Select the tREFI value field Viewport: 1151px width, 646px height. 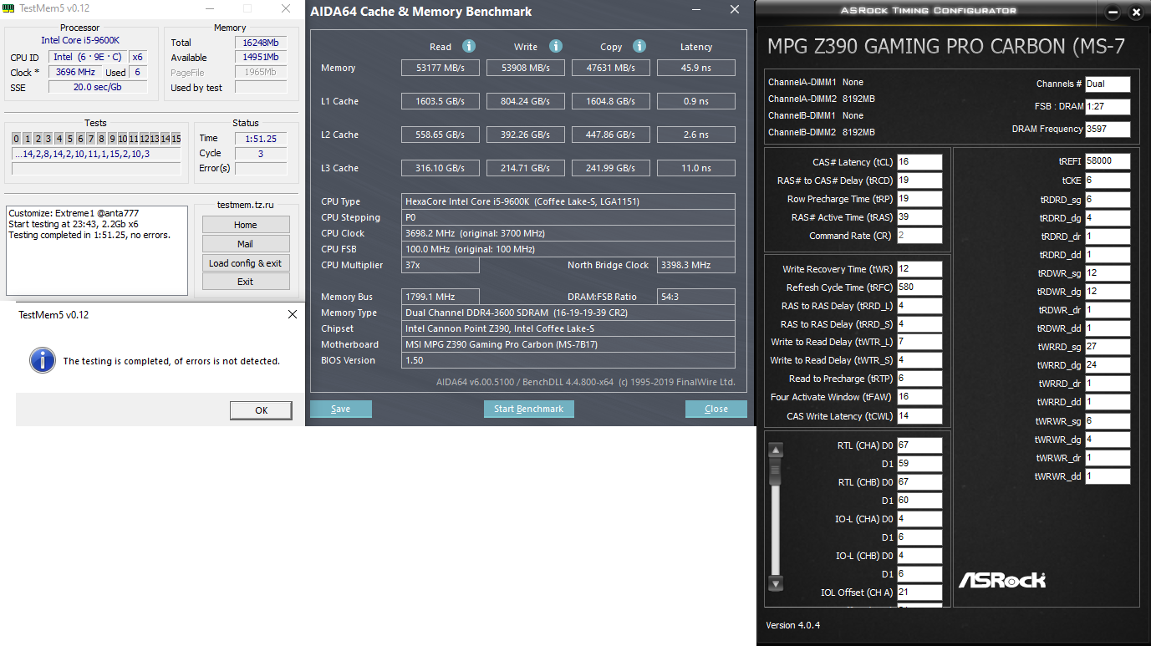1108,161
